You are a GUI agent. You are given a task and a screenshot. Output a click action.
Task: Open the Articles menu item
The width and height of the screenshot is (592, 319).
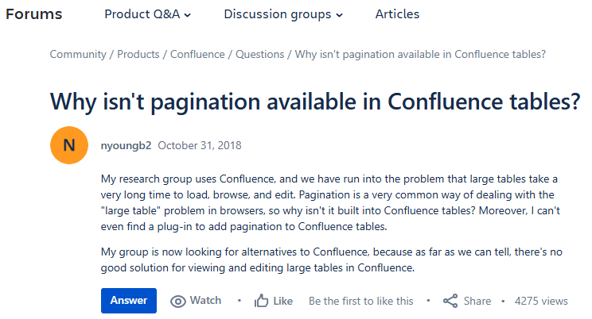pyautogui.click(x=397, y=14)
